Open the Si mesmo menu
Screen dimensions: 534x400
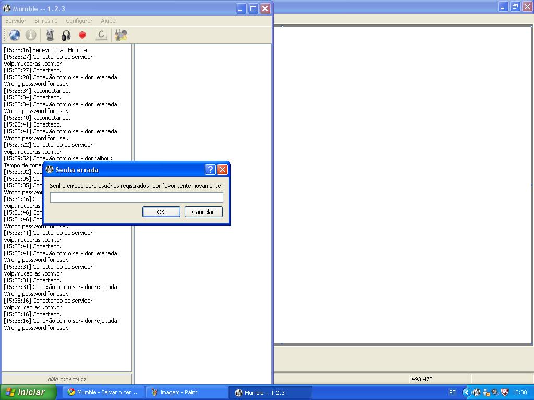pyautogui.click(x=46, y=21)
